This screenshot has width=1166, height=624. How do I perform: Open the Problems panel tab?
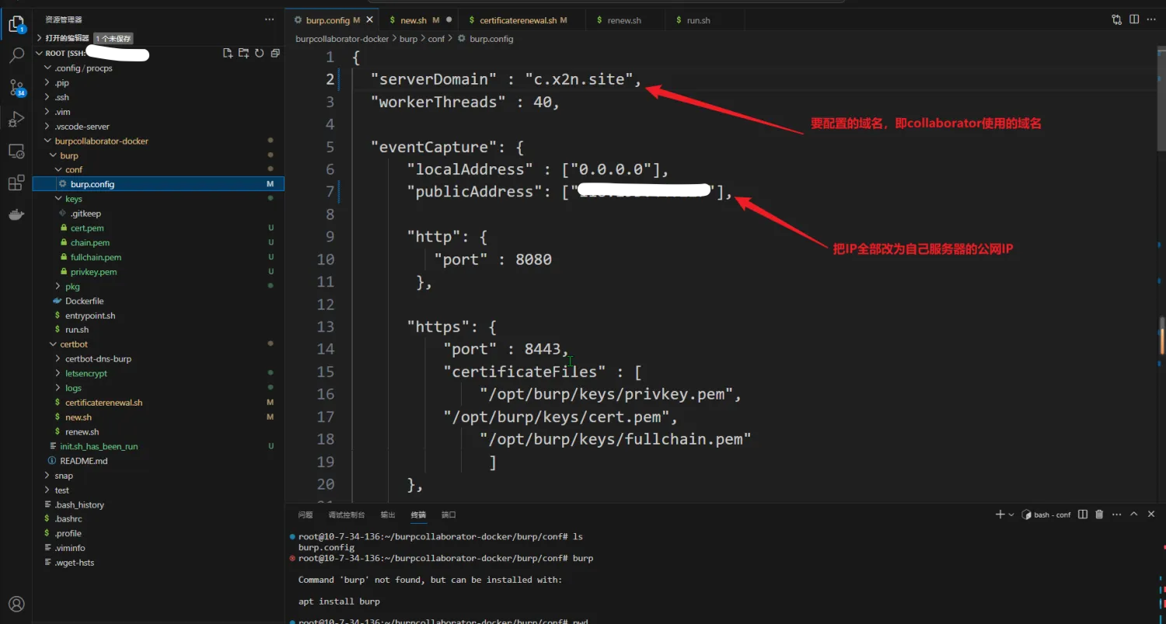pyautogui.click(x=305, y=514)
